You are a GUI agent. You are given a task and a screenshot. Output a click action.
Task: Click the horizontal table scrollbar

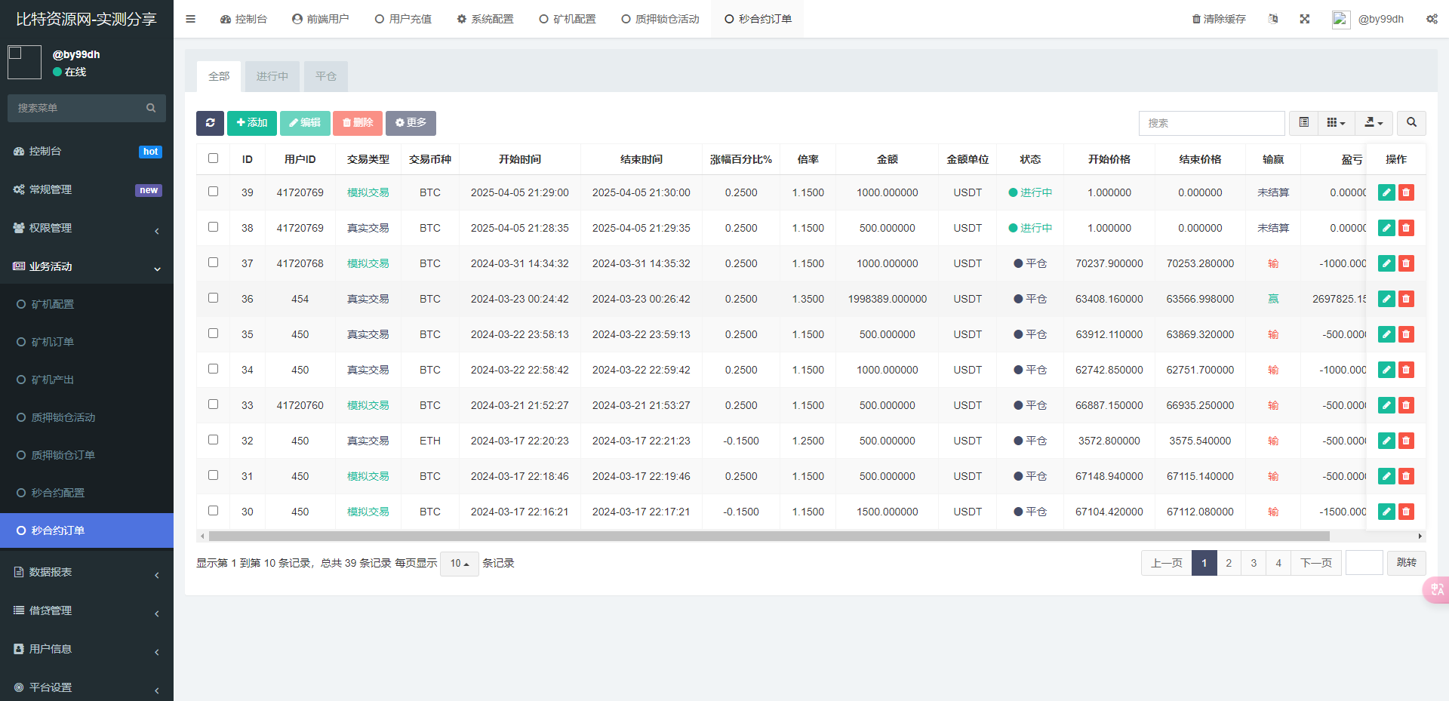coord(769,537)
